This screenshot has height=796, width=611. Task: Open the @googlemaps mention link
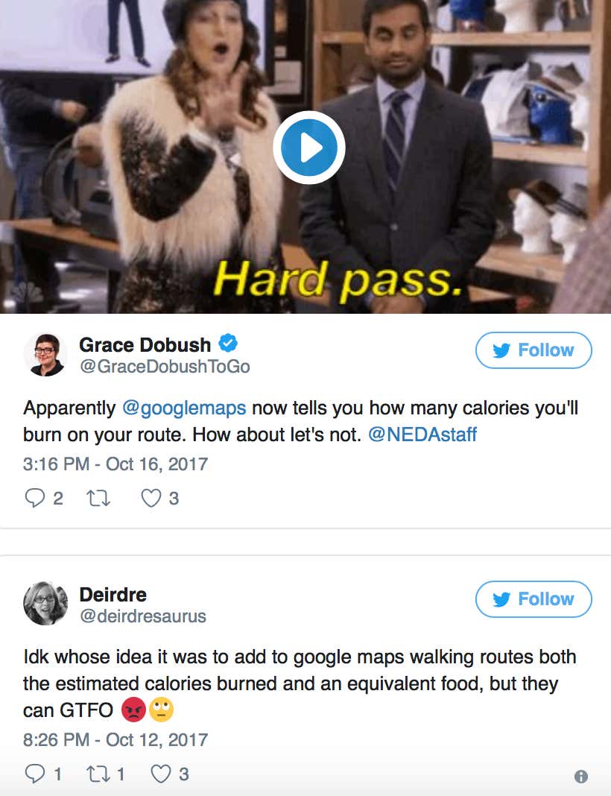coord(184,408)
